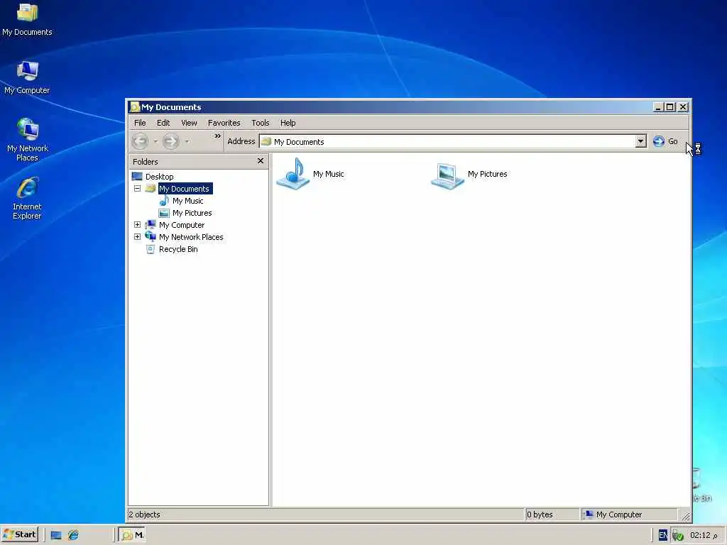The height and width of the screenshot is (545, 727).
Task: Click the 0 bytes status entry
Action: [540, 514]
